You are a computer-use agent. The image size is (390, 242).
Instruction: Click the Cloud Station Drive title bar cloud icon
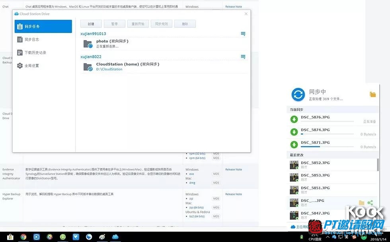click(x=16, y=14)
